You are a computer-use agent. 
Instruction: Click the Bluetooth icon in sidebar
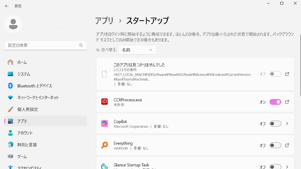(x=11, y=86)
